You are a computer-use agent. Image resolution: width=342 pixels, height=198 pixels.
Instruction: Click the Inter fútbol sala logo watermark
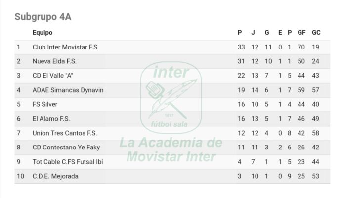click(171, 98)
